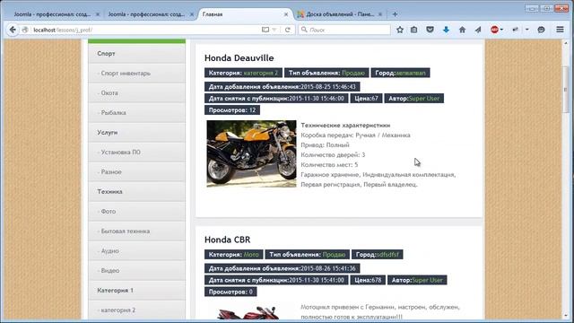The height and width of the screenshot is (323, 574).
Task: Click the sdfsdfsf city link in Honda CBR
Action: pos(387,255)
